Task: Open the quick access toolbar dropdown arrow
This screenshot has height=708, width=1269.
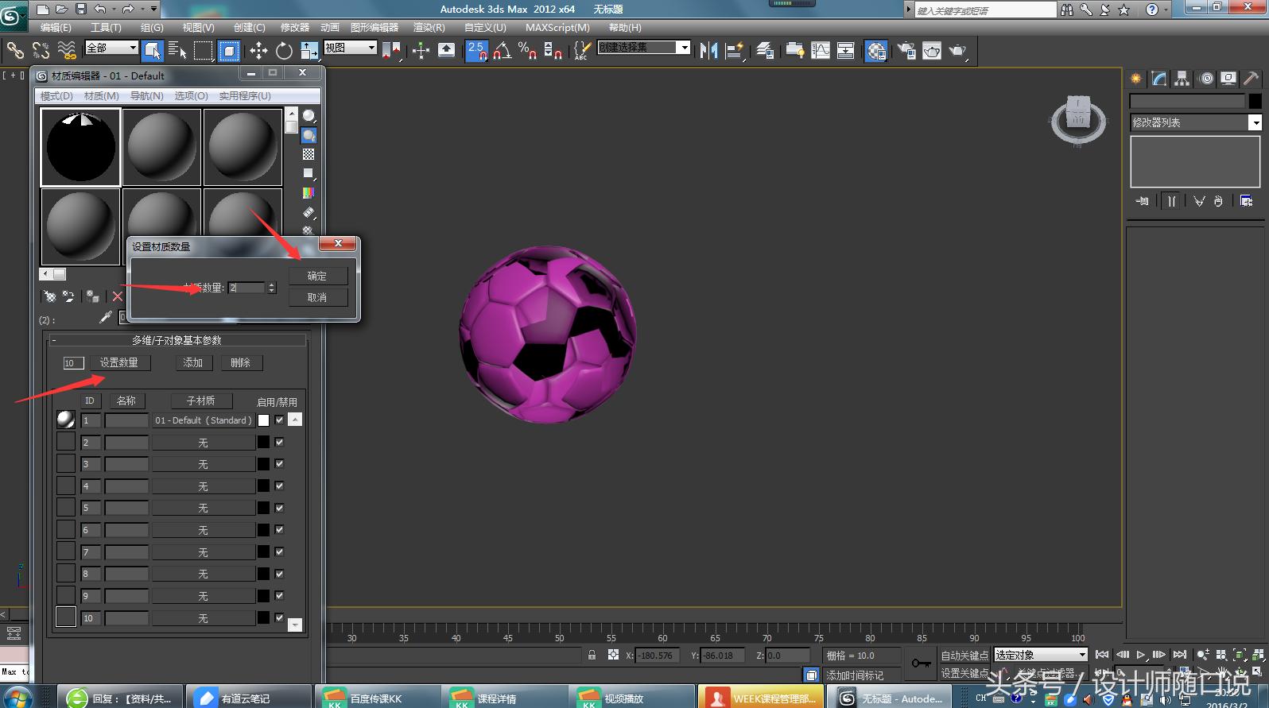Action: click(x=153, y=9)
